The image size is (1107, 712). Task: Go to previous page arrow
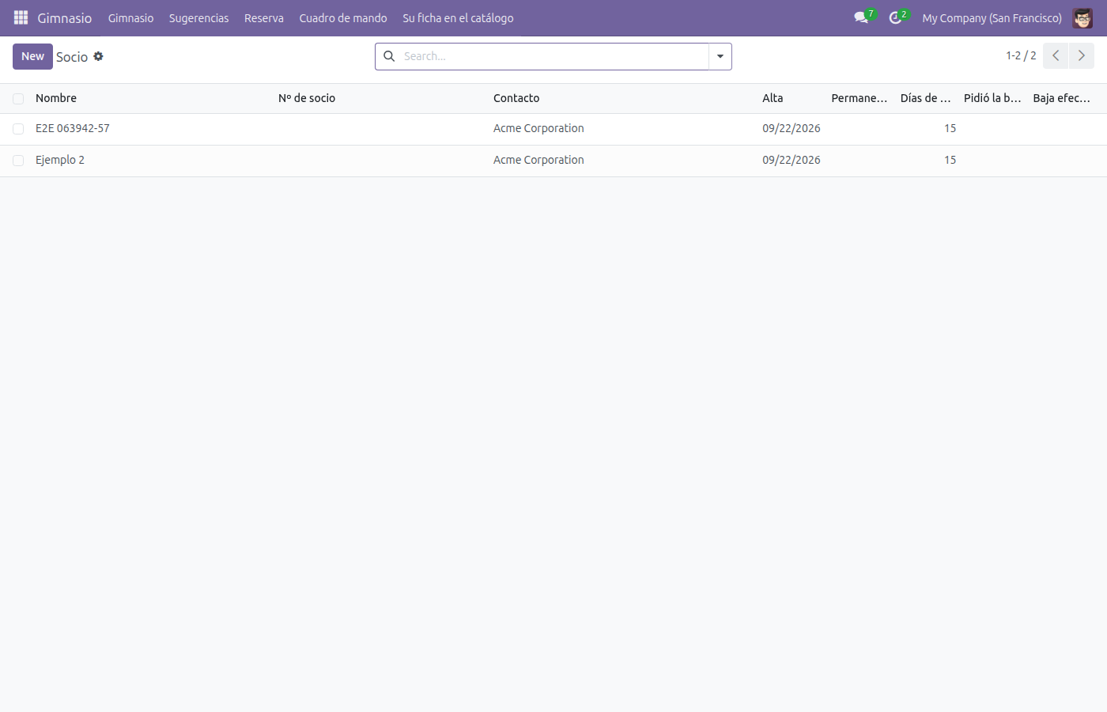tap(1056, 55)
